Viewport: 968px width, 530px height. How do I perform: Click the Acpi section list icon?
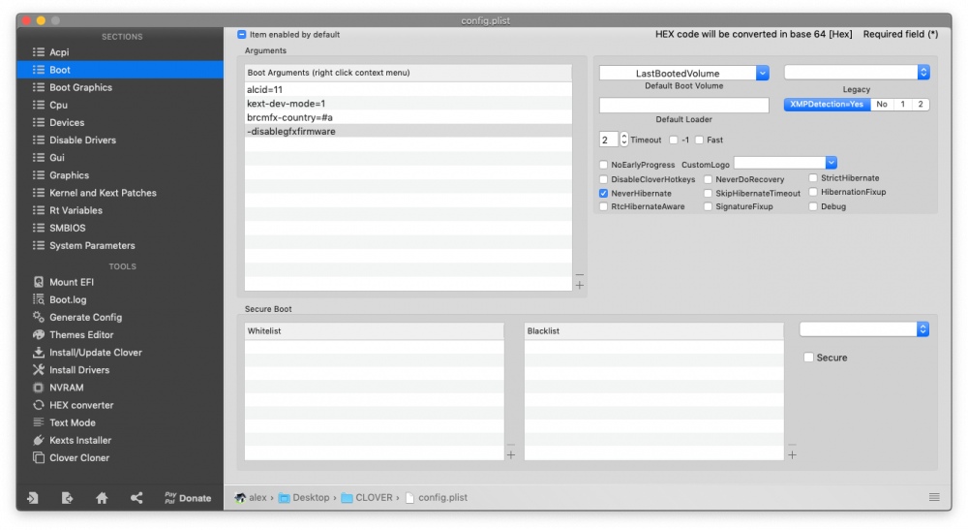click(x=39, y=52)
